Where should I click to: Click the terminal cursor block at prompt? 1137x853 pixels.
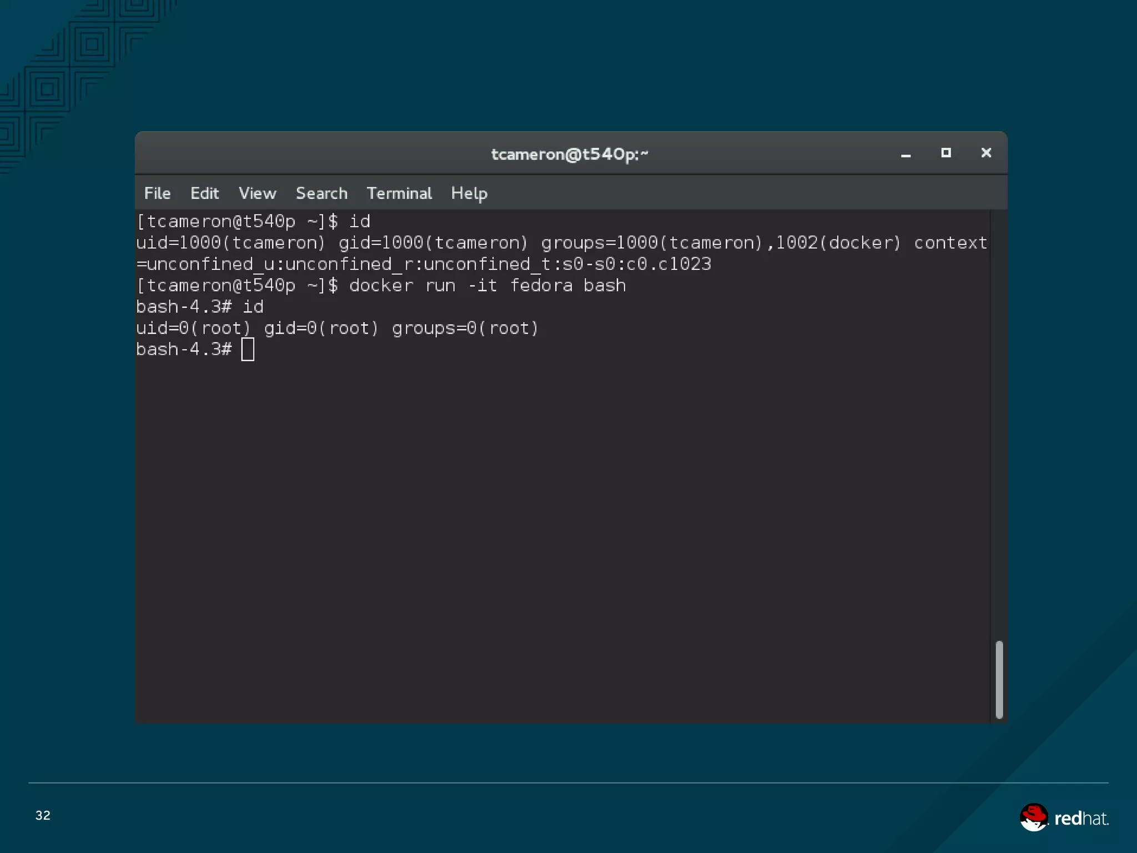248,349
